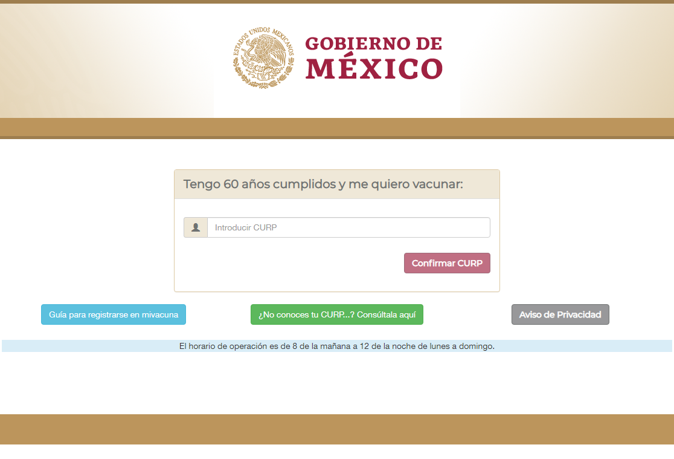Click the "GOBIERNO DE" logo text
The height and width of the screenshot is (459, 674).
[x=373, y=44]
